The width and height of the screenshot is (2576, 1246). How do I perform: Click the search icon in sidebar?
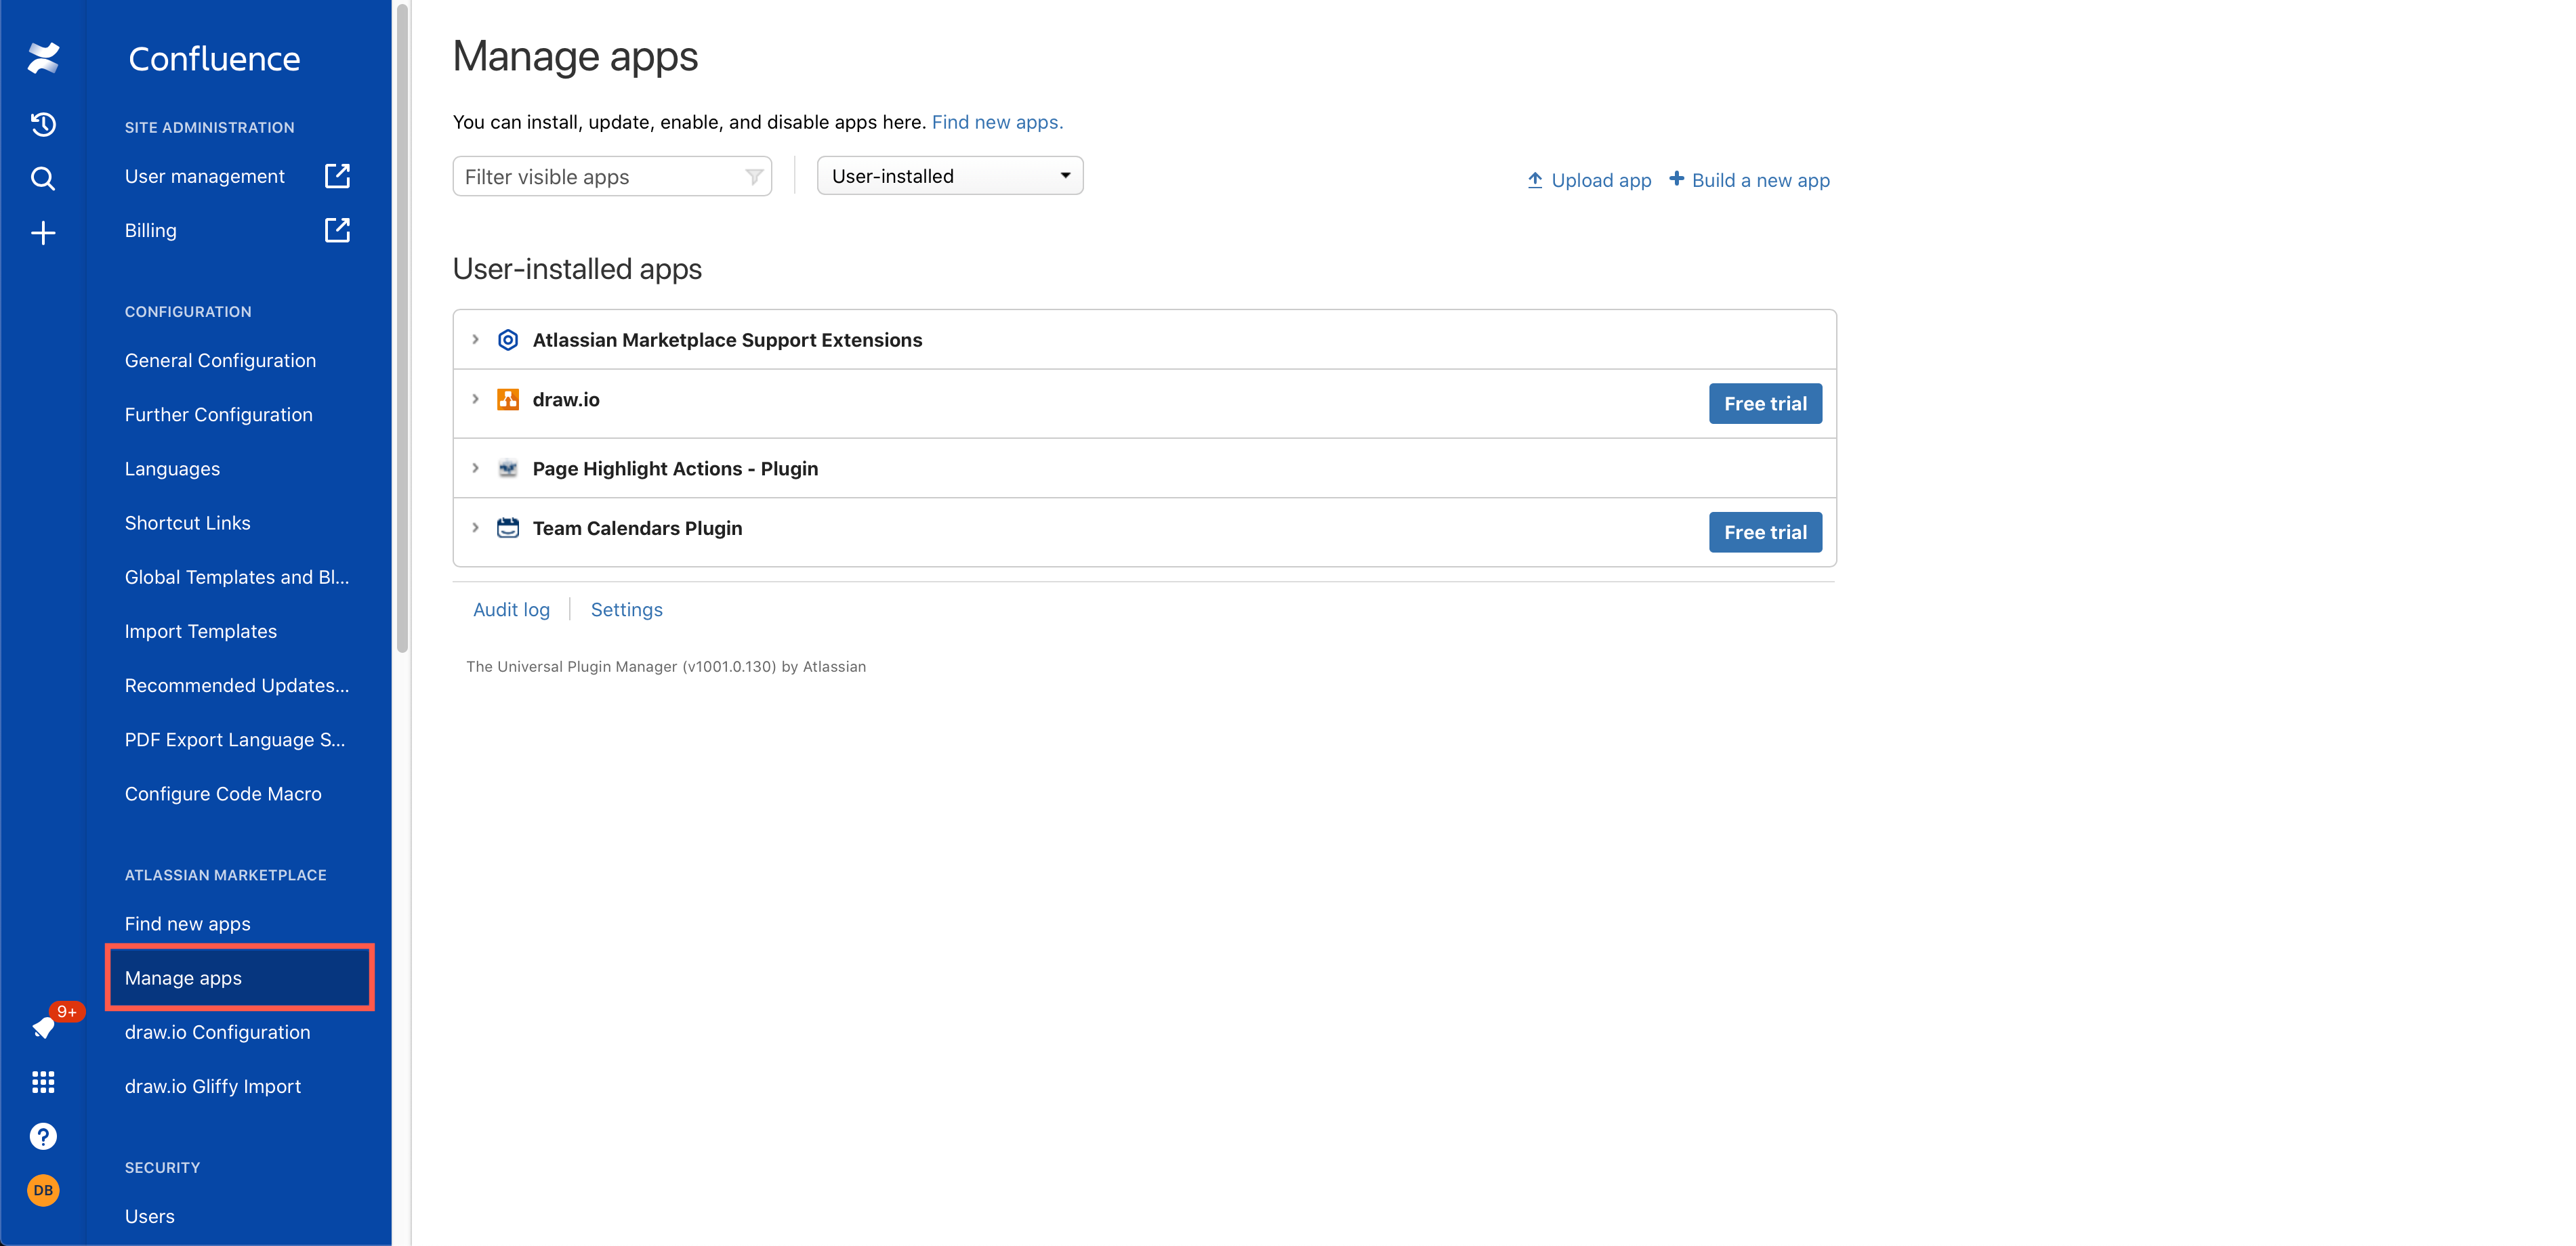pos(43,177)
